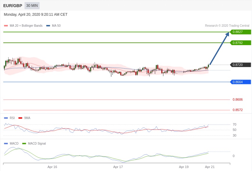Image resolution: width=252 pixels, height=171 pixels.
Task: Click the Monday, April 20, 2020 timestamp
Action: [36, 15]
